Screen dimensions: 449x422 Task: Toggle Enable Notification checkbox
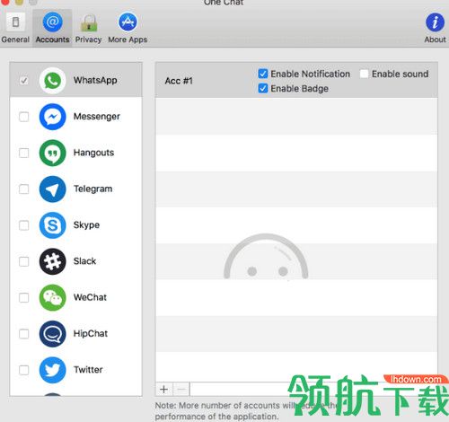click(x=263, y=74)
